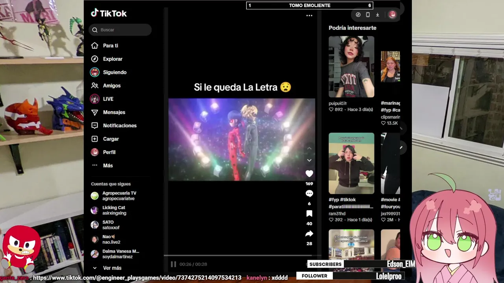Click the phone icon in top toolbar

pos(368,15)
